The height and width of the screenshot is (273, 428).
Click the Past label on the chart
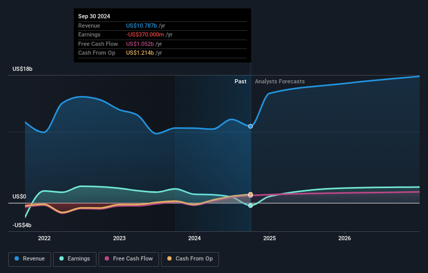coord(240,81)
